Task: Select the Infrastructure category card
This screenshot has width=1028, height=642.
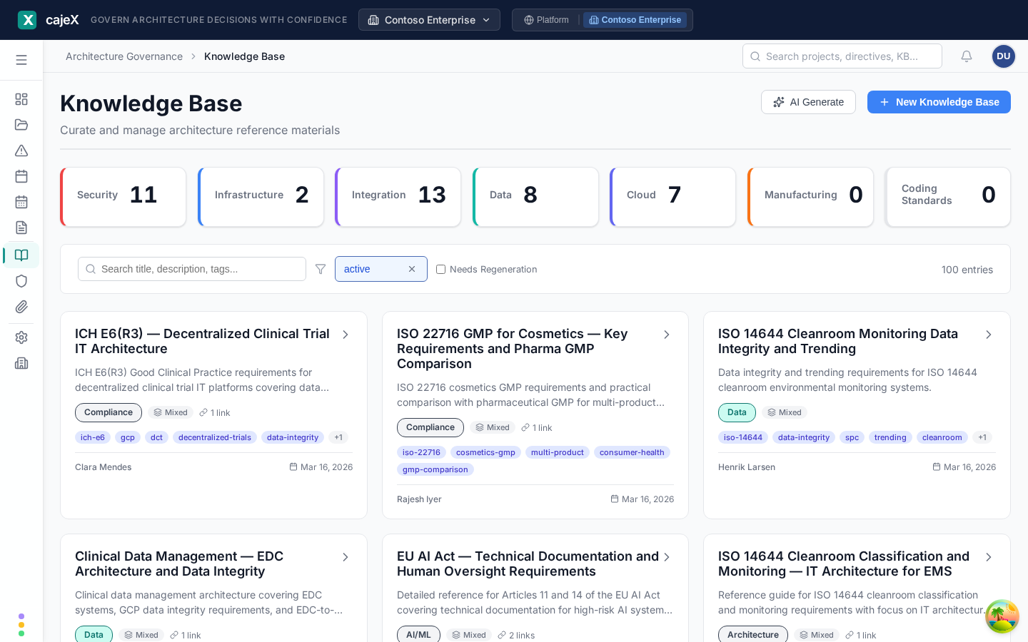Action: (x=261, y=197)
